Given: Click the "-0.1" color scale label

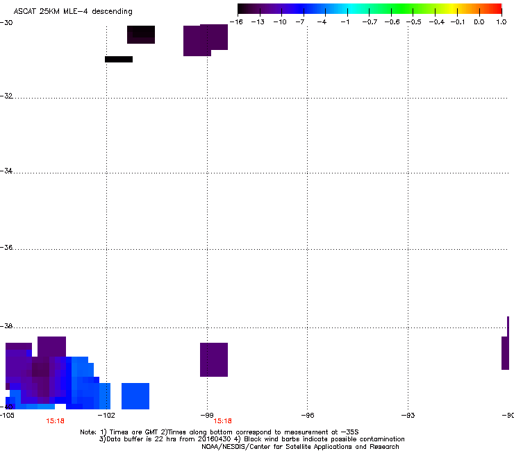Looking at the screenshot, I should pyautogui.click(x=458, y=22).
